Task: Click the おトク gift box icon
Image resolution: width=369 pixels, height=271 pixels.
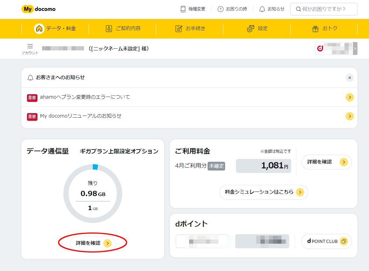Action: [x=315, y=29]
